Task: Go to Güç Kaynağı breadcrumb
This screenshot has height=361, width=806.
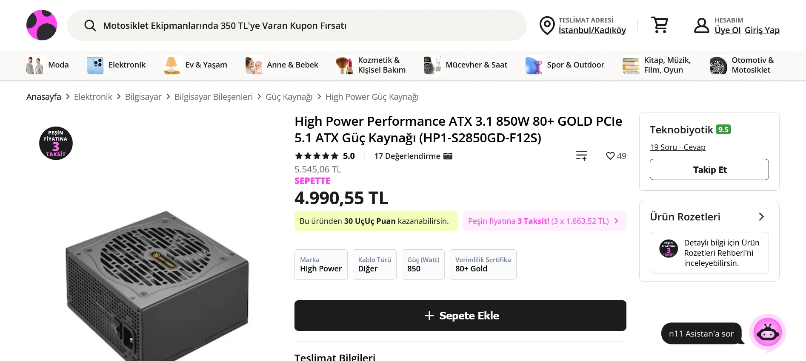Action: tap(289, 97)
